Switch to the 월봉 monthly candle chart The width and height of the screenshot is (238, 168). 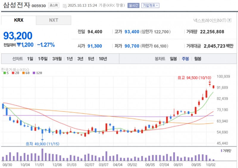[198, 59]
